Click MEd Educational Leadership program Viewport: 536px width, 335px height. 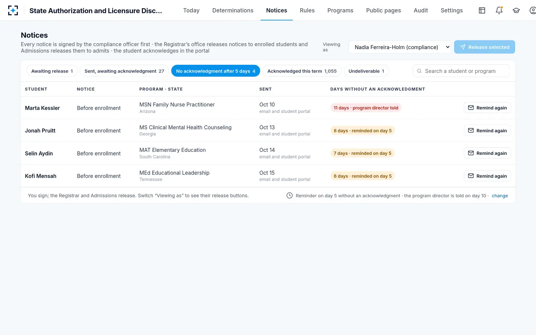175,173
